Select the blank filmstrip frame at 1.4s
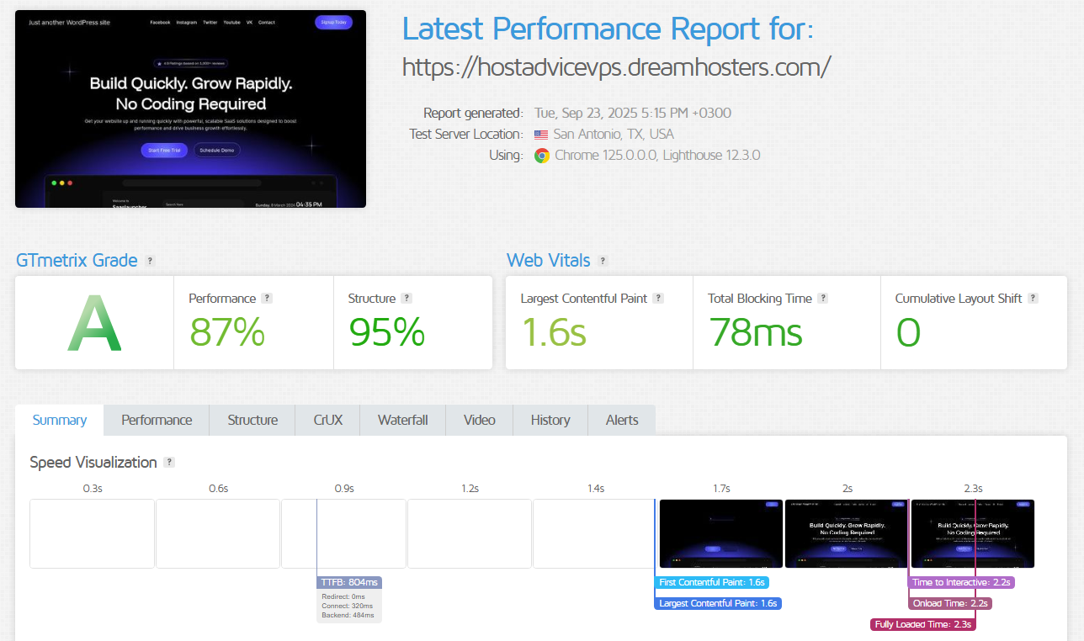This screenshot has height=641, width=1084. click(x=595, y=533)
